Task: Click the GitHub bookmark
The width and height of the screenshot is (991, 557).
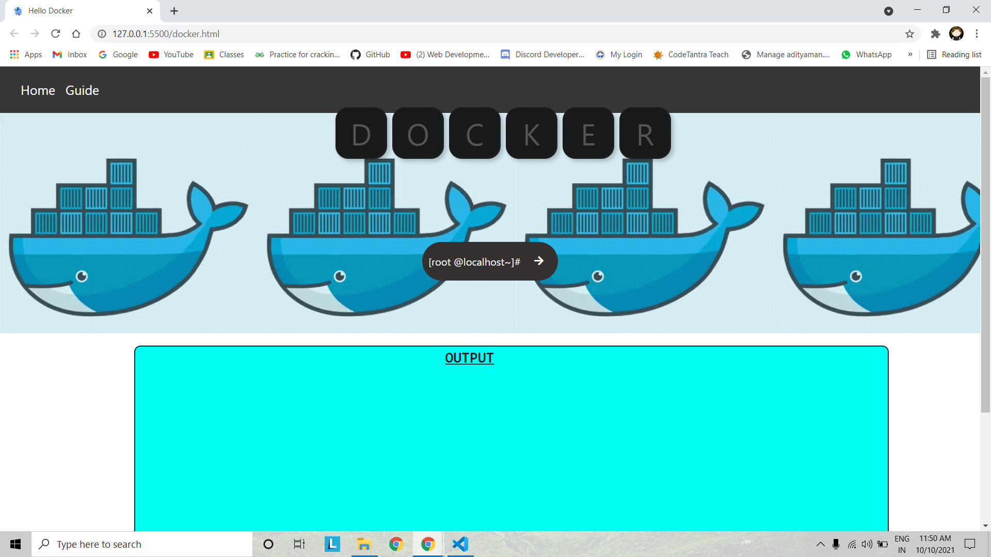Action: point(371,55)
